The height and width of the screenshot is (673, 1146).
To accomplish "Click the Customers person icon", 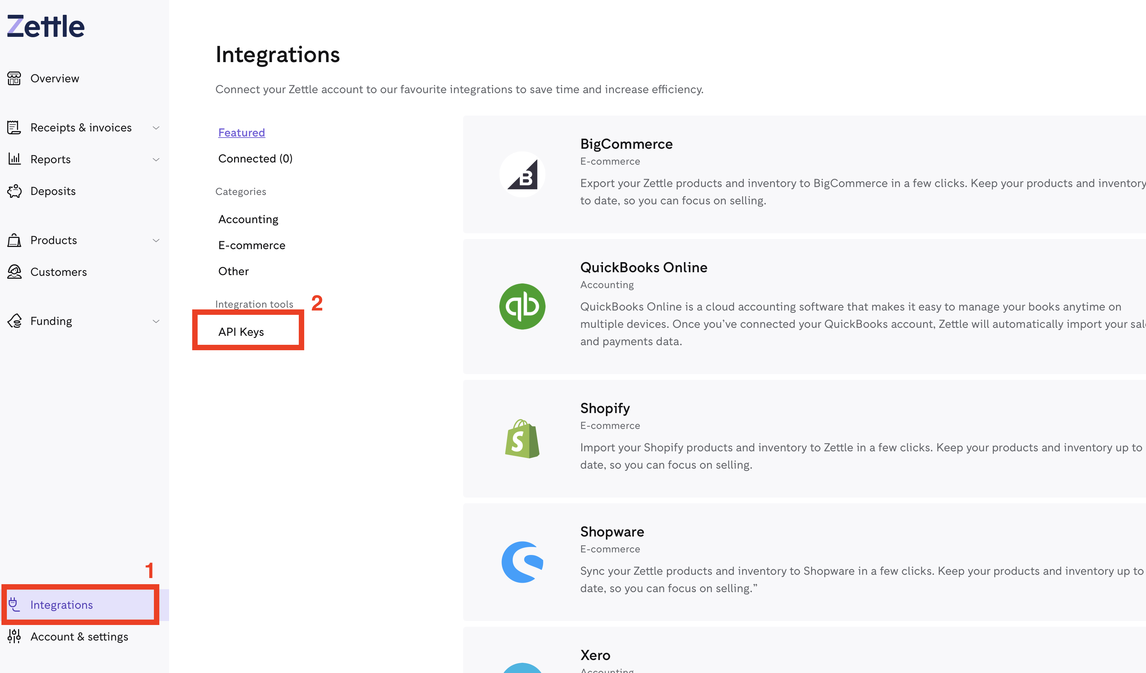I will click(x=14, y=272).
